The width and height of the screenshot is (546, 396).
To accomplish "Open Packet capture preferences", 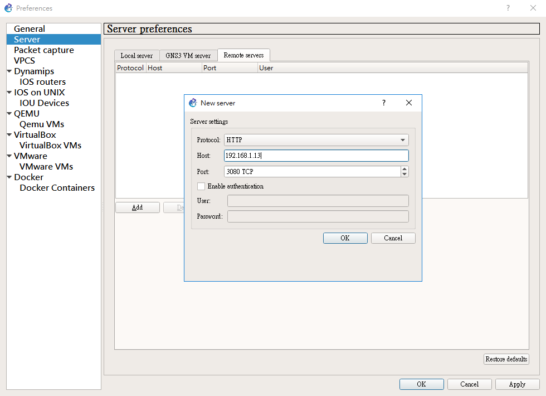I will point(44,50).
